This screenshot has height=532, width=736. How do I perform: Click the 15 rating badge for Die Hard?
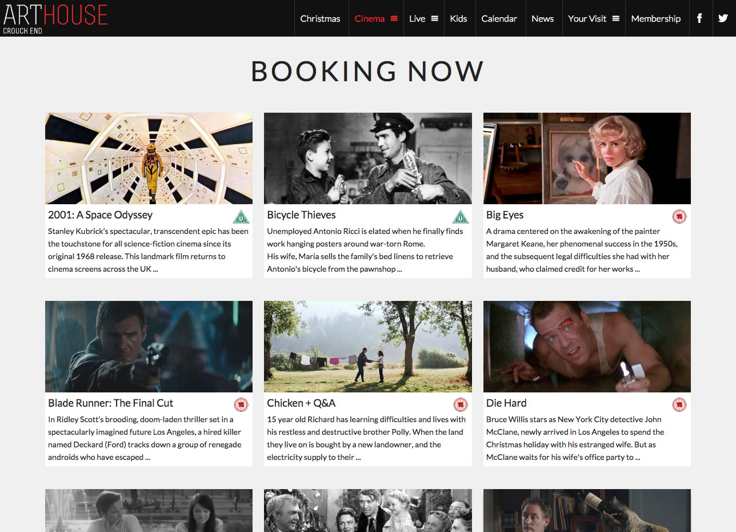[x=679, y=405]
